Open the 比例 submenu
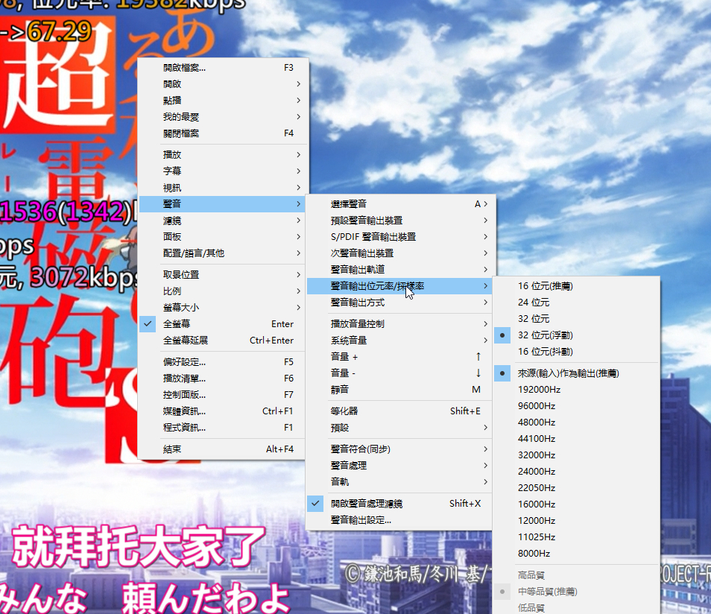Viewport: 711px width, 614px height. coord(223,291)
